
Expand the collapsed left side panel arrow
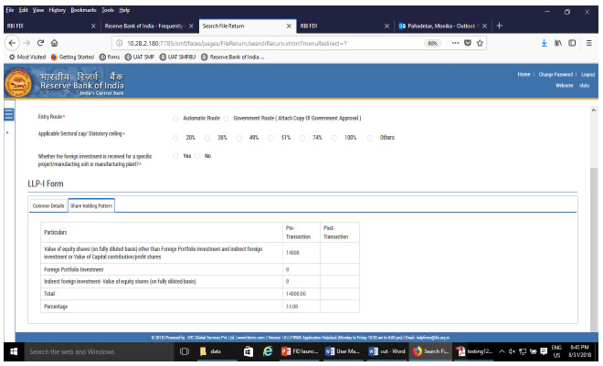pyautogui.click(x=7, y=133)
